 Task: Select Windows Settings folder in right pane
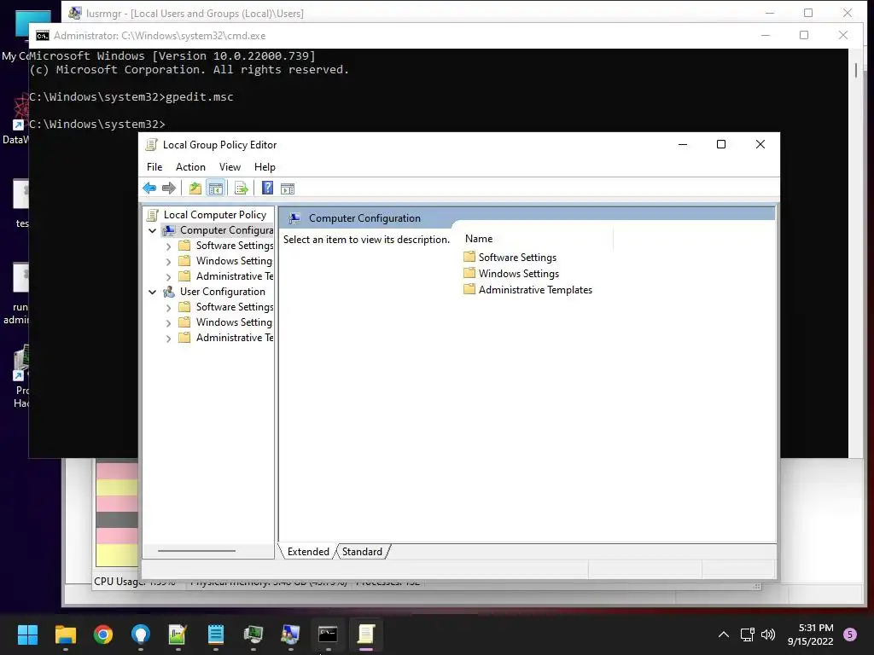pyautogui.click(x=511, y=274)
